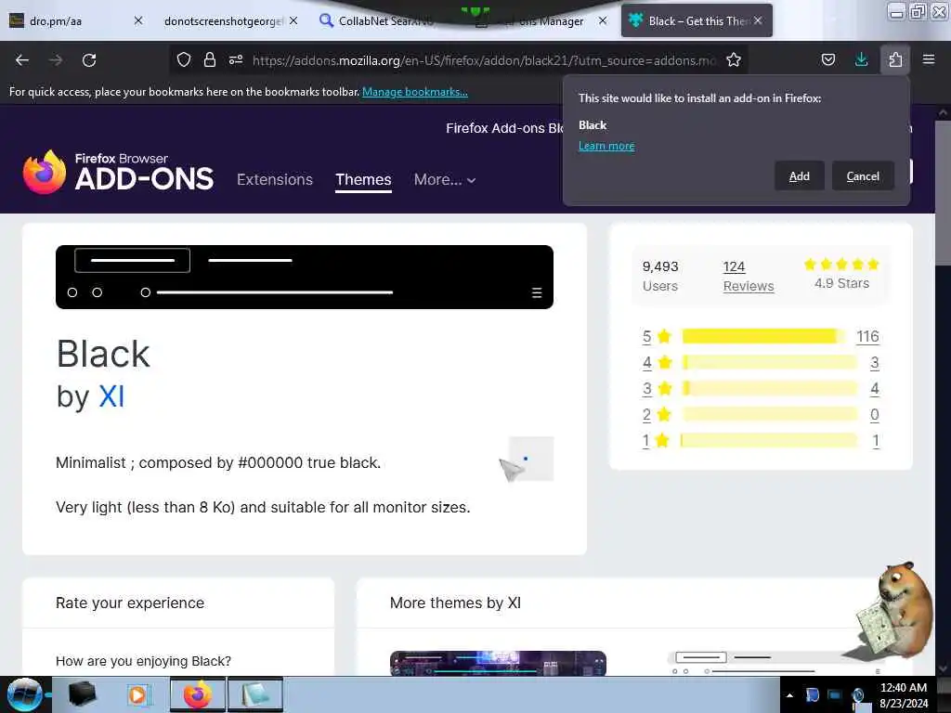
Task: Switch to the dro.pm/aa tab
Action: click(76, 20)
